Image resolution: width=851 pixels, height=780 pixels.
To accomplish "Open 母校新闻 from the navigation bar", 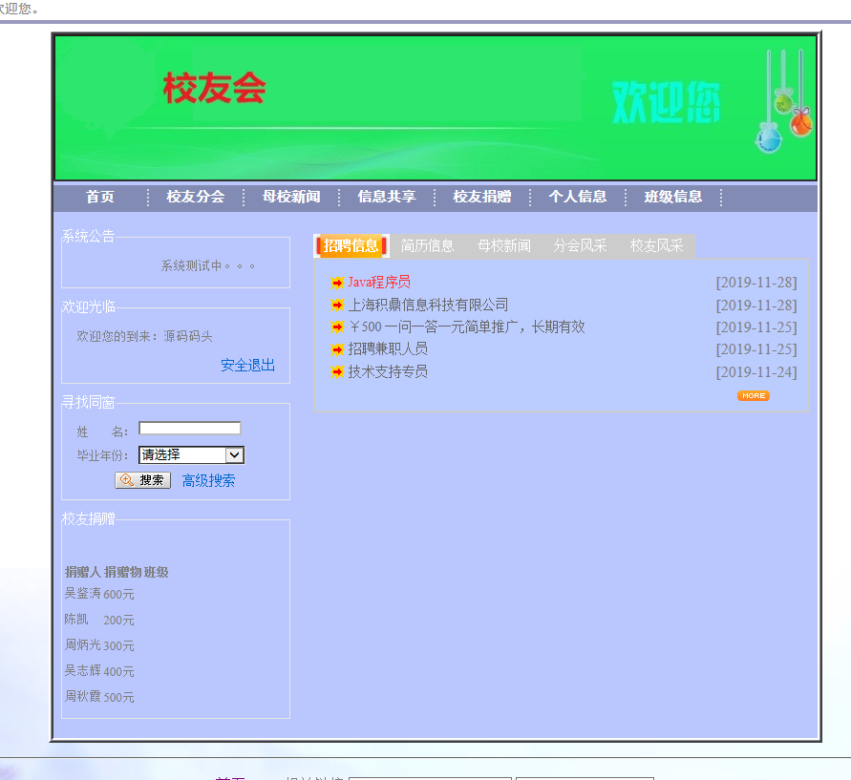I will tap(291, 197).
